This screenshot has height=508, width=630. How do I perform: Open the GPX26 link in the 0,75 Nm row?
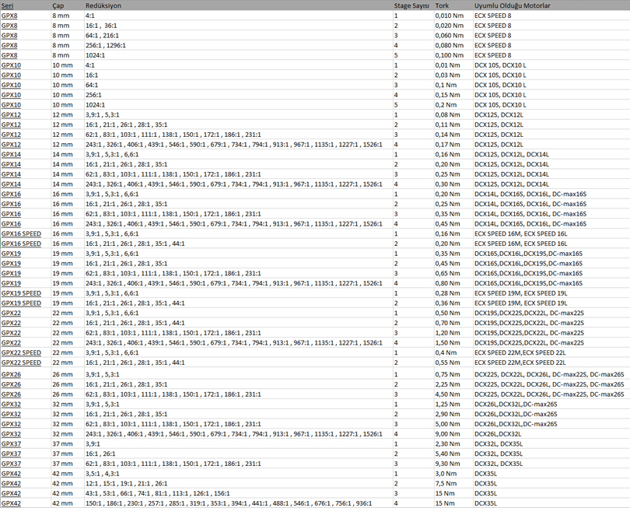pos(11,374)
